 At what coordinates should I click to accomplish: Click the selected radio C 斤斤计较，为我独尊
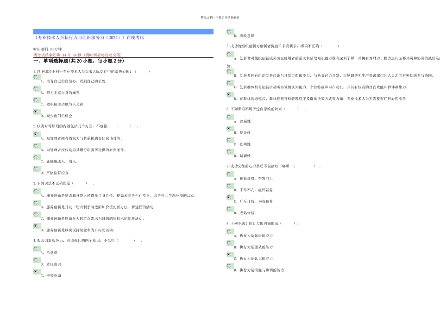click(229, 198)
